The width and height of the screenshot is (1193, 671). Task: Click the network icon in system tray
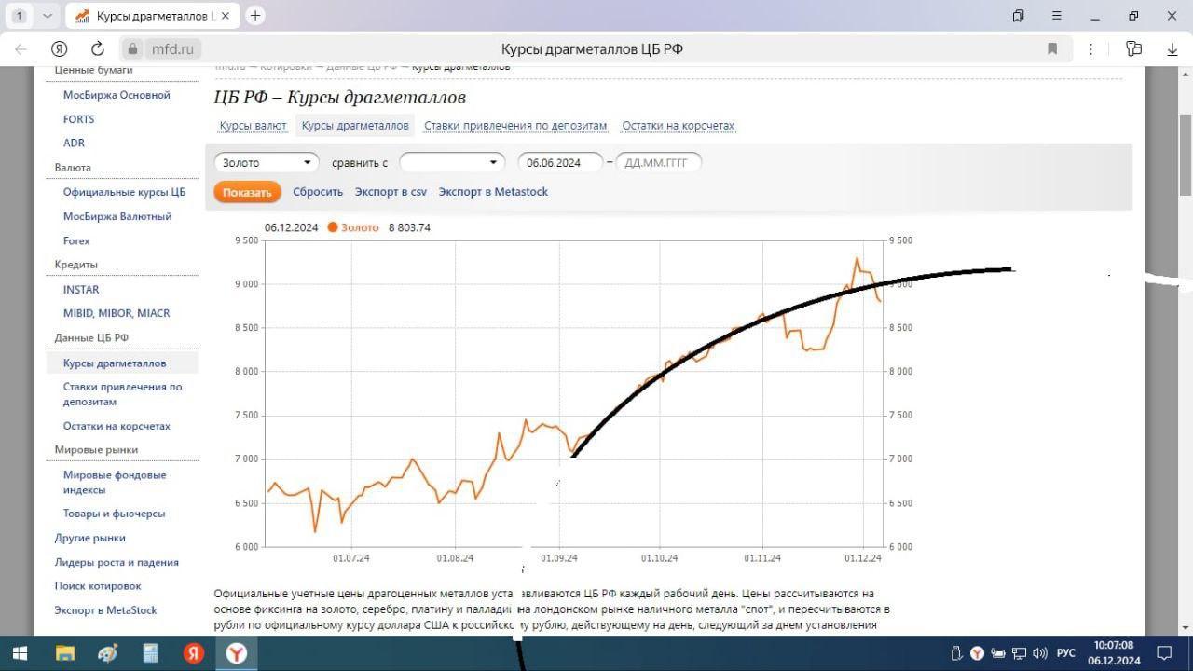[1019, 653]
